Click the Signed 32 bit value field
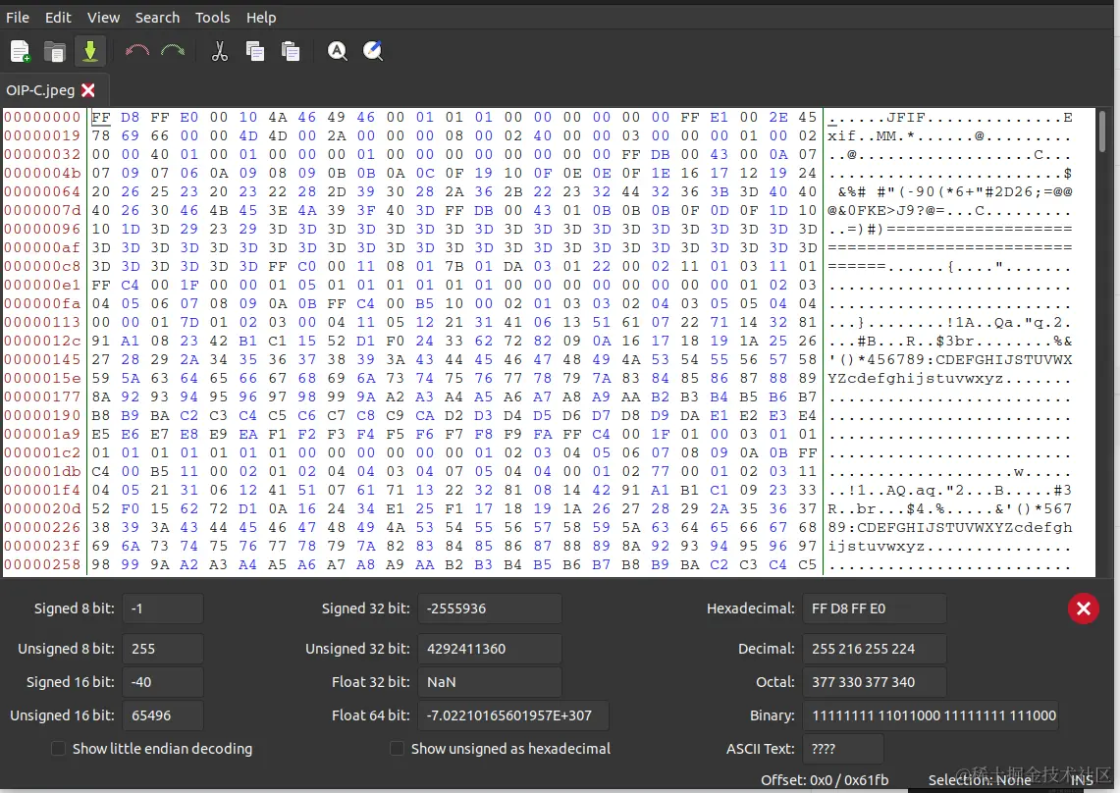This screenshot has width=1120, height=793. (x=490, y=608)
